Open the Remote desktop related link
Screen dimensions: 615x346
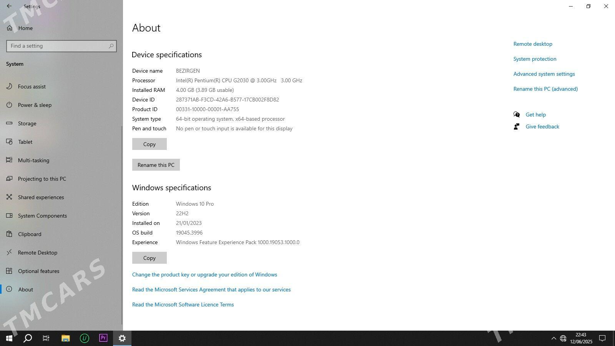[533, 44]
